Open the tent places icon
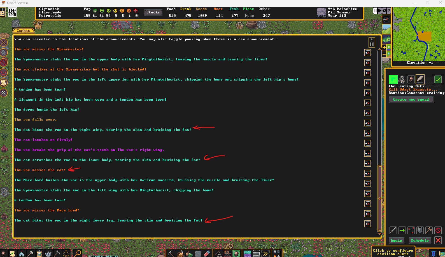This screenshot has height=257, width=445. point(21,254)
